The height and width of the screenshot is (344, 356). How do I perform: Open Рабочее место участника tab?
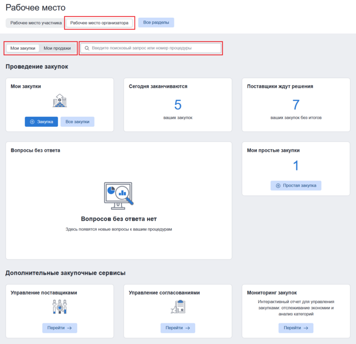(x=36, y=23)
